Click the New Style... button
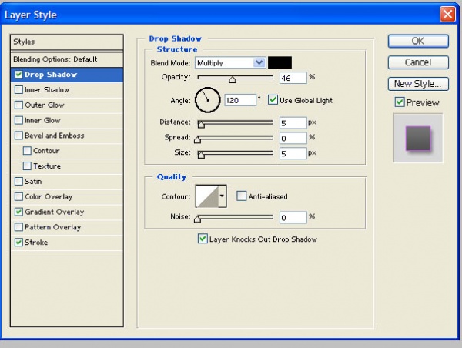This screenshot has height=348, width=462. pos(417,84)
